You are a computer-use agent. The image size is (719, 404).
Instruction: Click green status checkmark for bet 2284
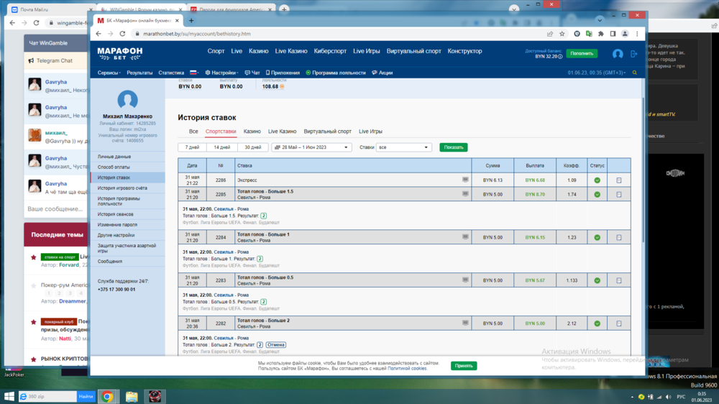[x=597, y=237]
